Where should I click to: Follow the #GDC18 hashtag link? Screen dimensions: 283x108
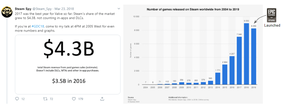[x=38, y=26]
